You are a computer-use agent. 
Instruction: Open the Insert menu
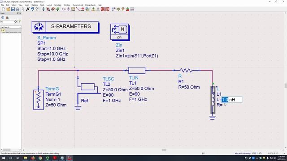click(x=27, y=5)
